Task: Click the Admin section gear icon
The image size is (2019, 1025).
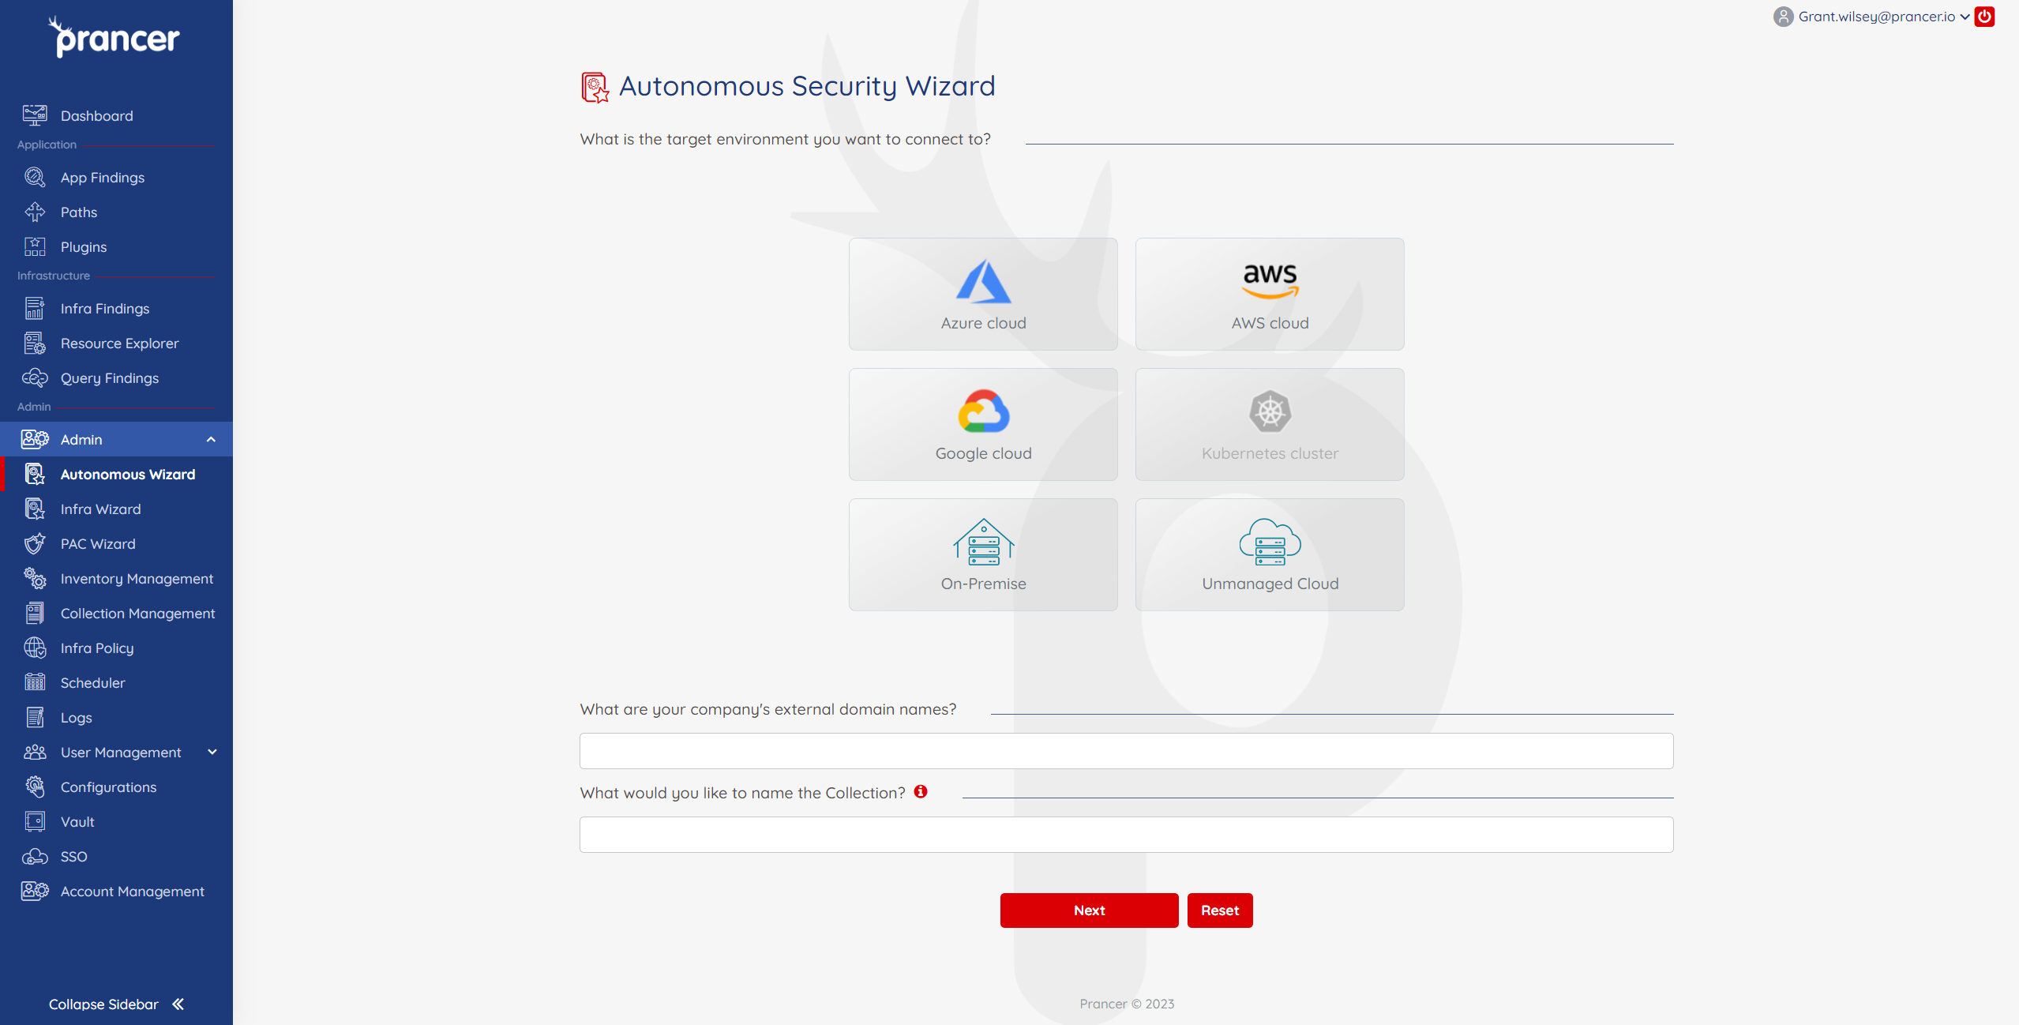Action: 35,439
